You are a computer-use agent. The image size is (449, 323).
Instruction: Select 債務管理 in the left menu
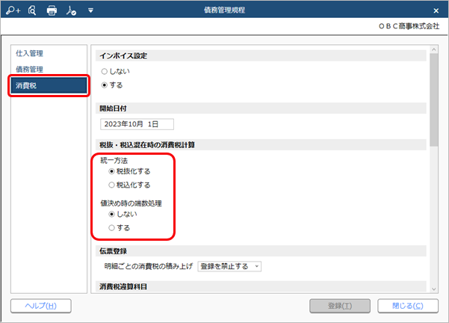[x=29, y=70]
